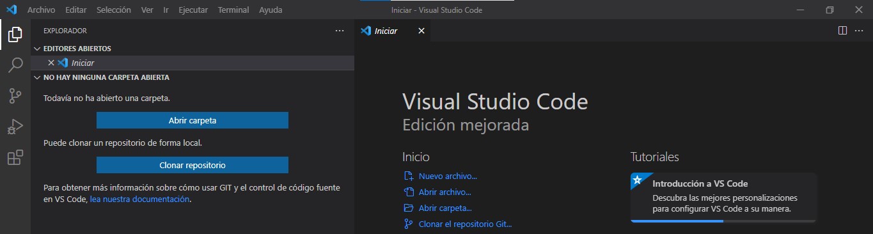Open the Ver menu
The width and height of the screenshot is (873, 234).
[x=147, y=10]
